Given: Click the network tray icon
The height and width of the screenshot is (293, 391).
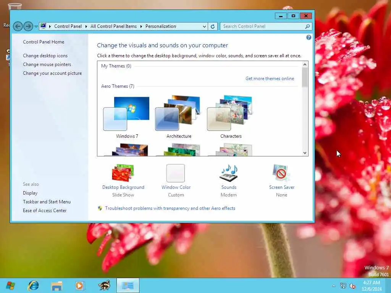Looking at the screenshot, I should tap(343, 286).
